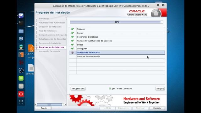Select Instalación Terminada step
The image size is (201, 113).
[x=49, y=51]
